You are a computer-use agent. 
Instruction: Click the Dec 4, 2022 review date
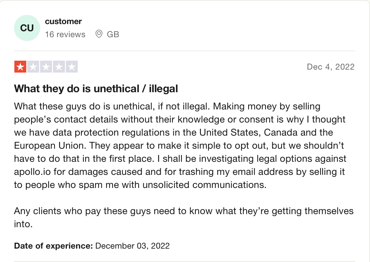click(x=331, y=67)
